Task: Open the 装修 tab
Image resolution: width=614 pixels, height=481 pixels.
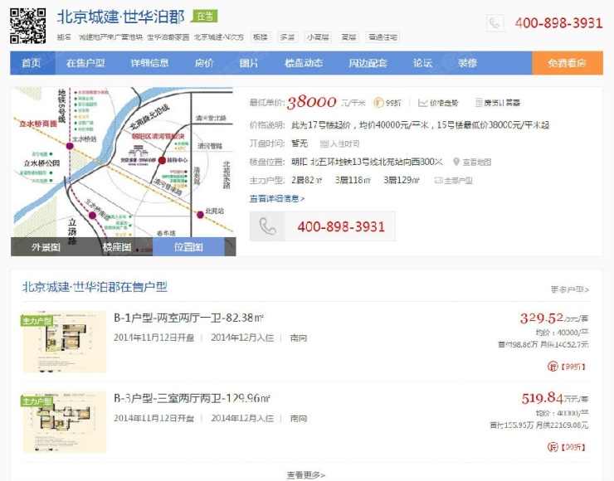Action: tap(467, 63)
